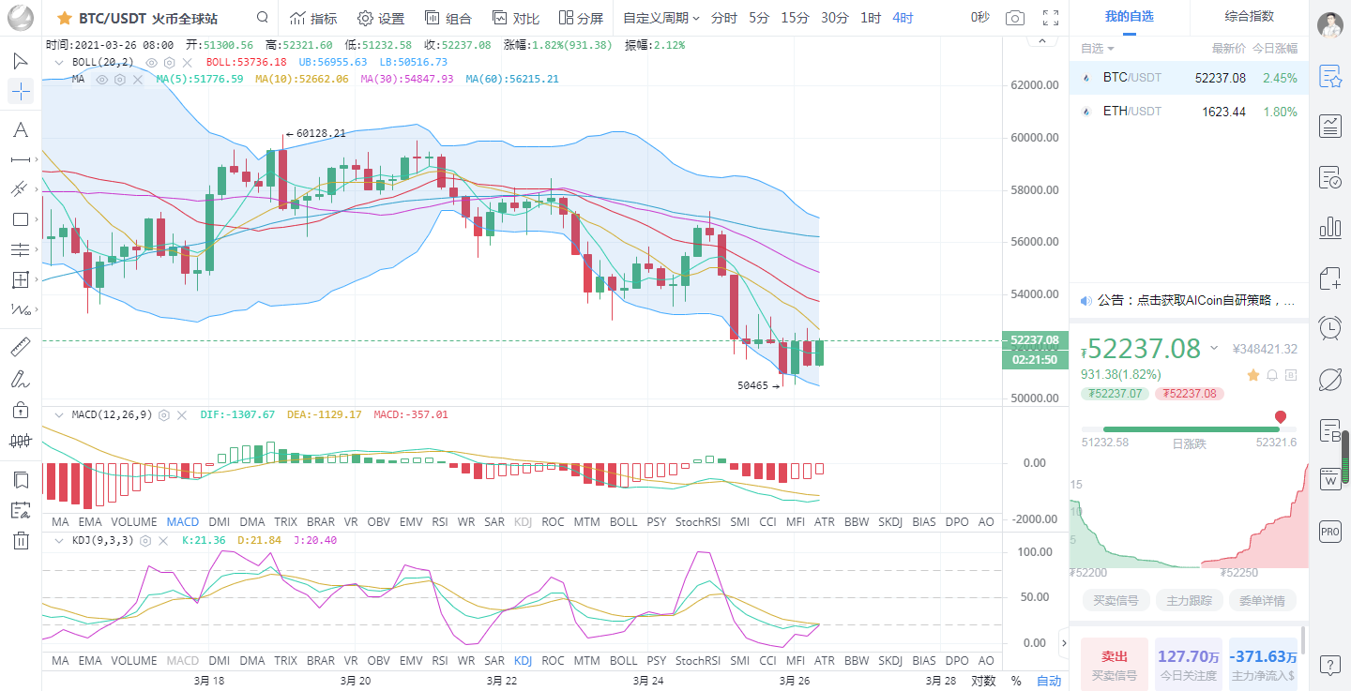Lock drawings with the padlock icon
Image resolution: width=1351 pixels, height=691 pixels.
(x=21, y=410)
